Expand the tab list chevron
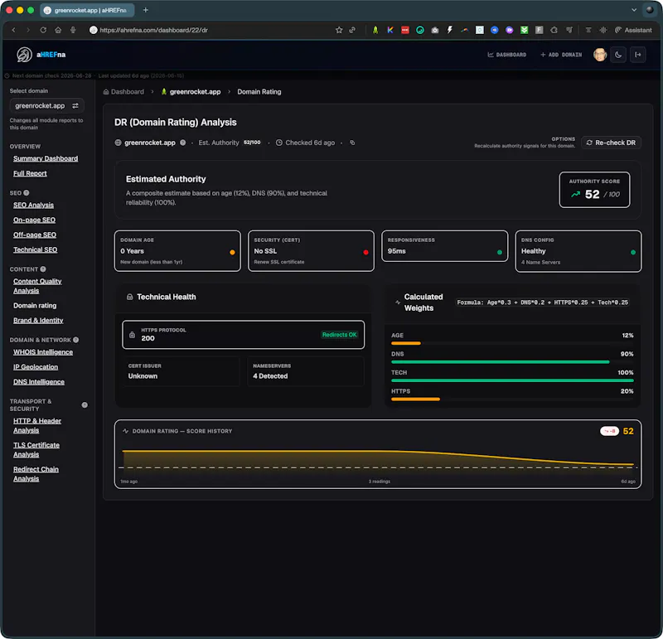The height and width of the screenshot is (639, 663). [634, 10]
